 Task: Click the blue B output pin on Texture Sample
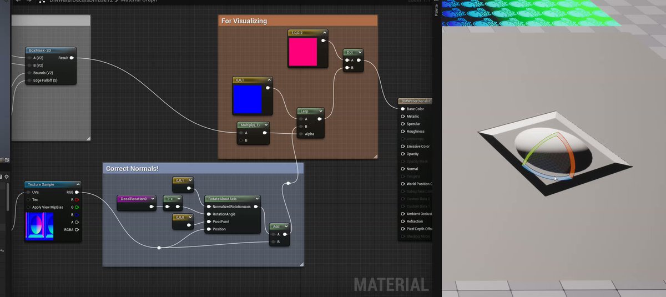click(x=77, y=214)
